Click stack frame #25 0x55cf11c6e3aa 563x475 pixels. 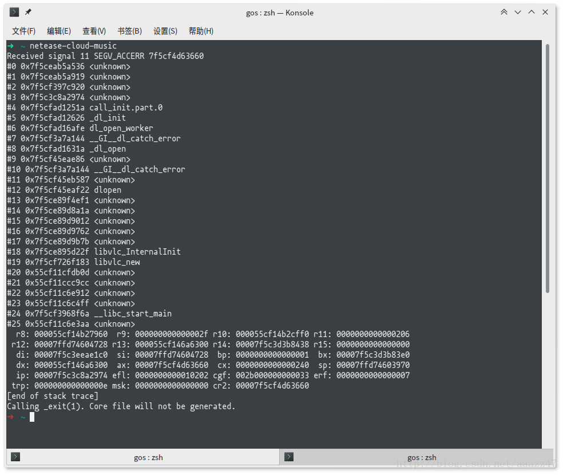tap(71, 324)
